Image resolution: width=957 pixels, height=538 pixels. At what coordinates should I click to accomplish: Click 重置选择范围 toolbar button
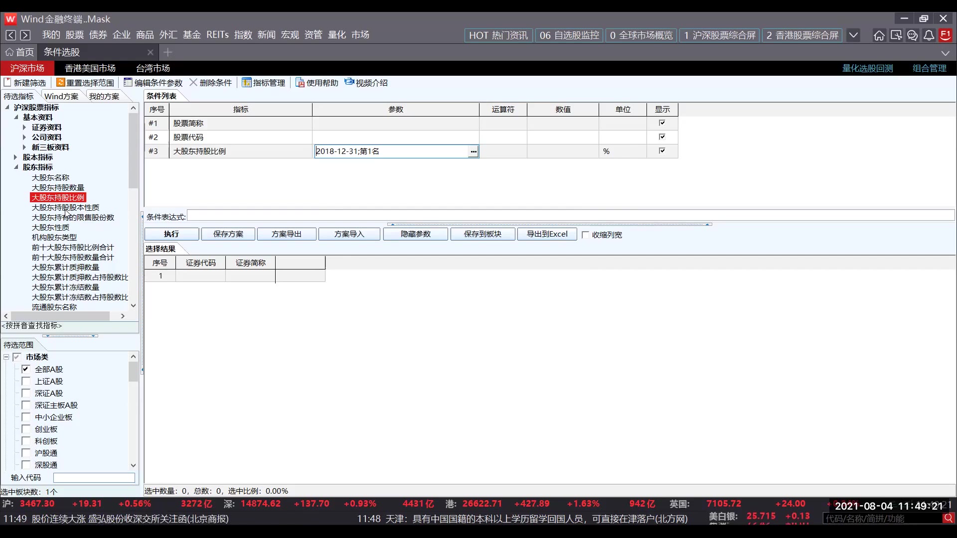tap(85, 83)
